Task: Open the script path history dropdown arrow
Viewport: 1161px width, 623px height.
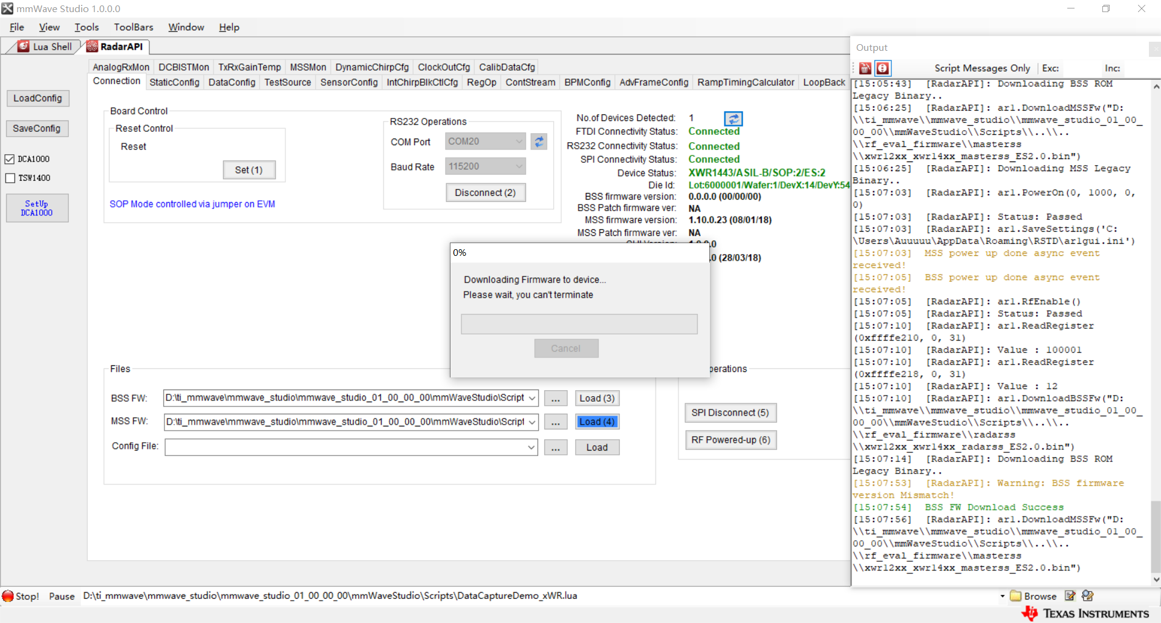Action: (1002, 596)
